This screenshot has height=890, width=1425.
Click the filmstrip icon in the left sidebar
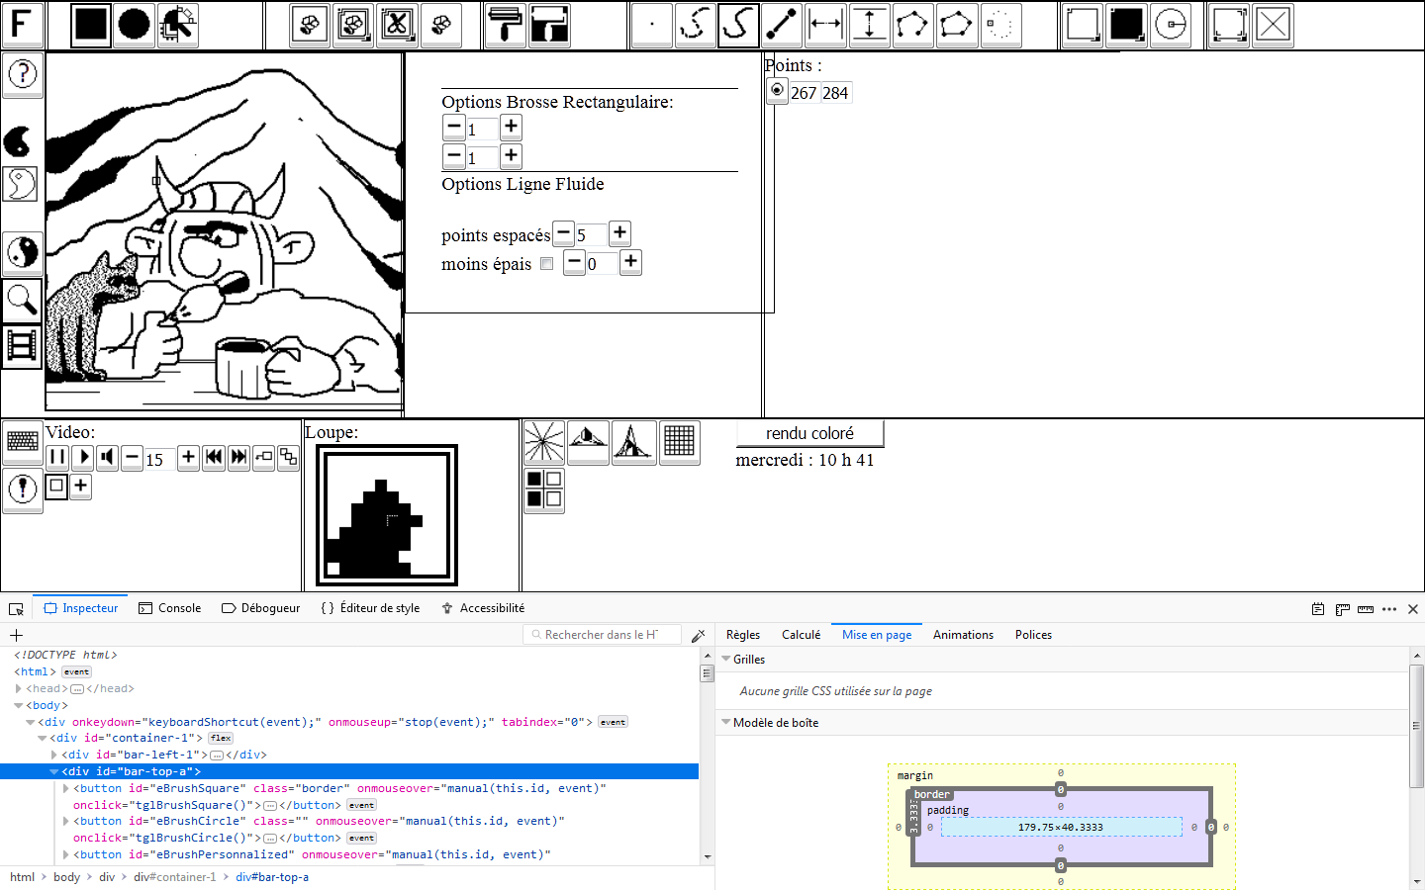coord(22,346)
